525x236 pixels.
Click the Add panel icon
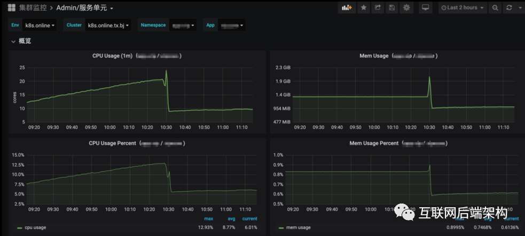(x=347, y=7)
